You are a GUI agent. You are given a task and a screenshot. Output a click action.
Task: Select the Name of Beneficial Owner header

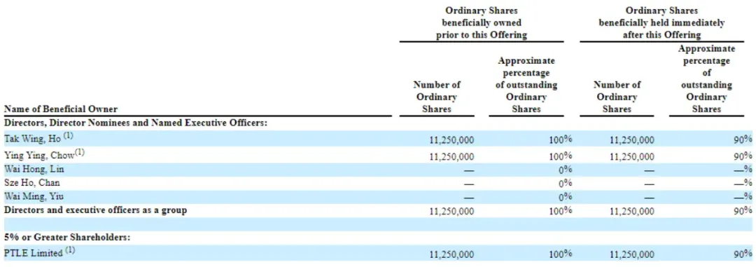click(x=61, y=109)
